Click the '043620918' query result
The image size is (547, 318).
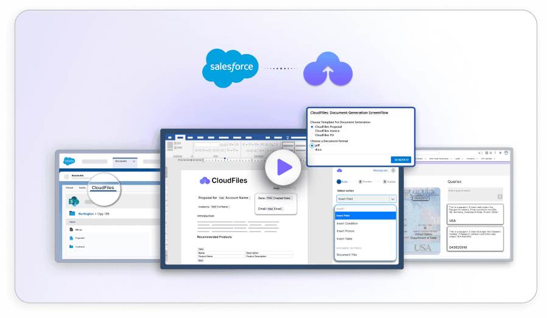click(457, 247)
